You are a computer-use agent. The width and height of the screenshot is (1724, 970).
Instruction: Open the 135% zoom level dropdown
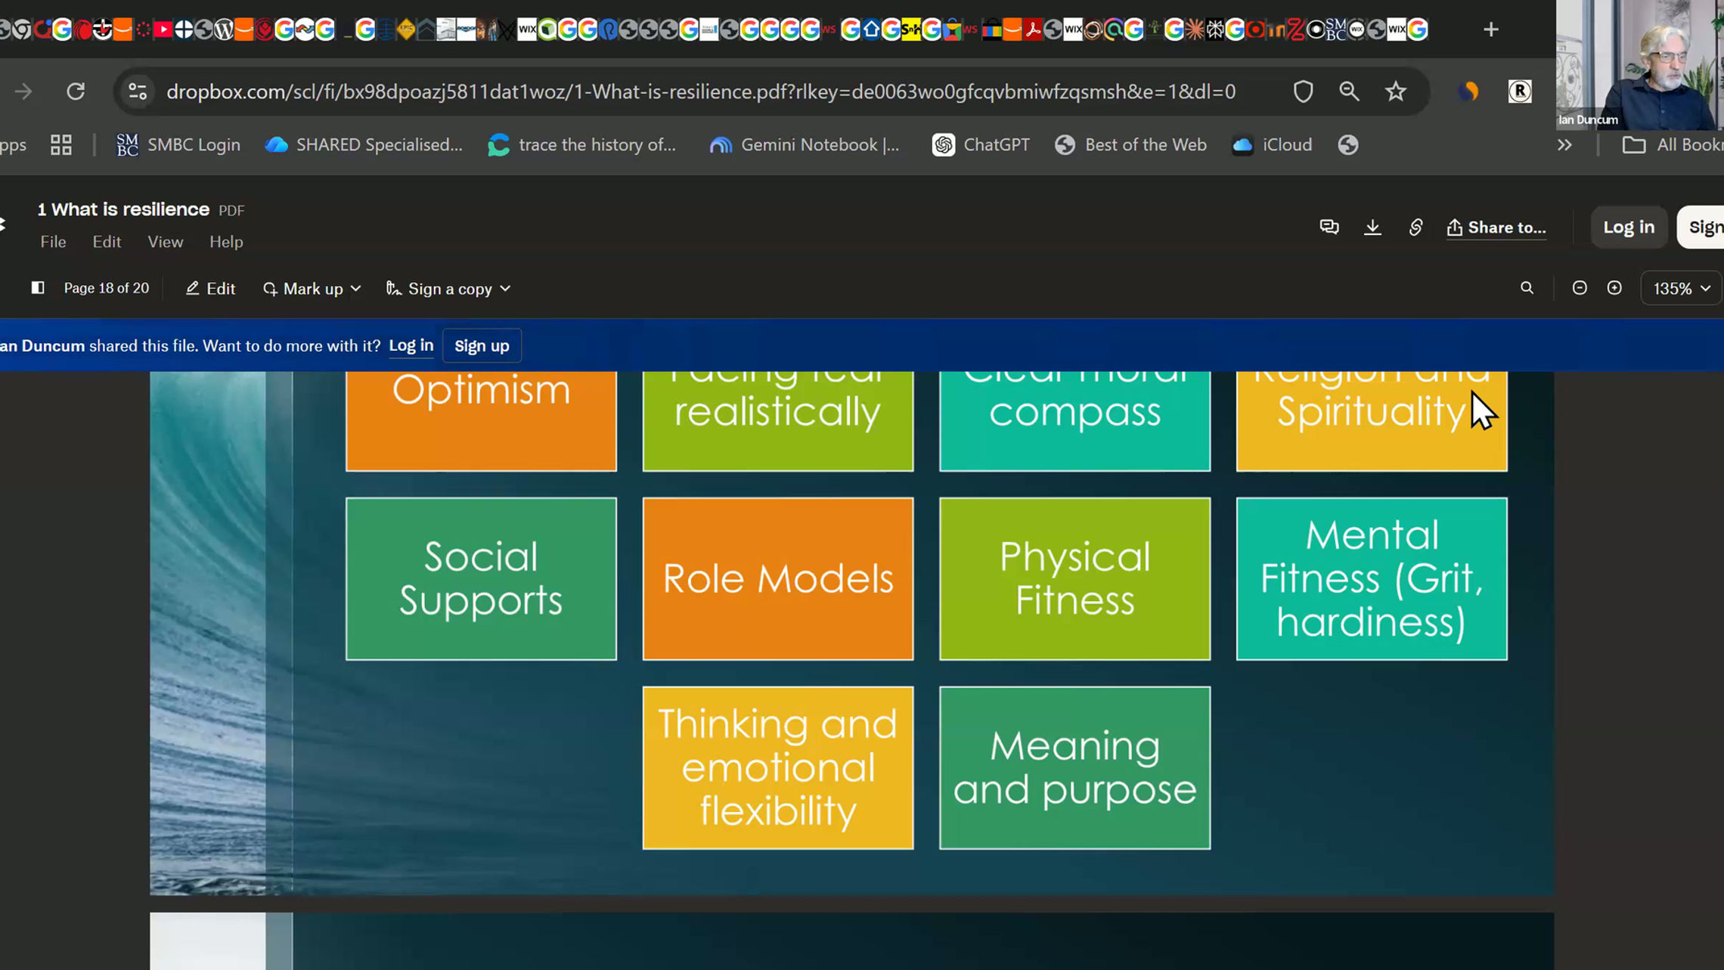click(1681, 289)
